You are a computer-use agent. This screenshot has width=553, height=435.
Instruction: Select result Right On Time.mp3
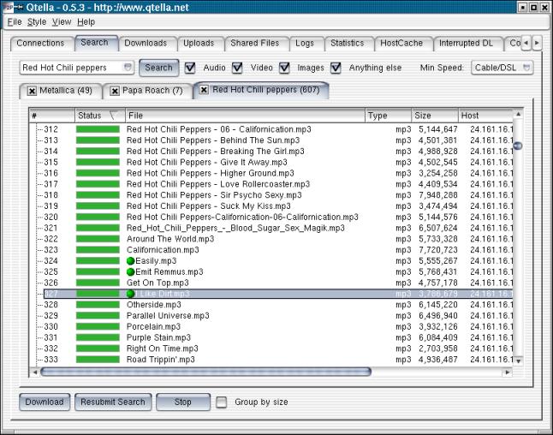pyautogui.click(x=163, y=349)
